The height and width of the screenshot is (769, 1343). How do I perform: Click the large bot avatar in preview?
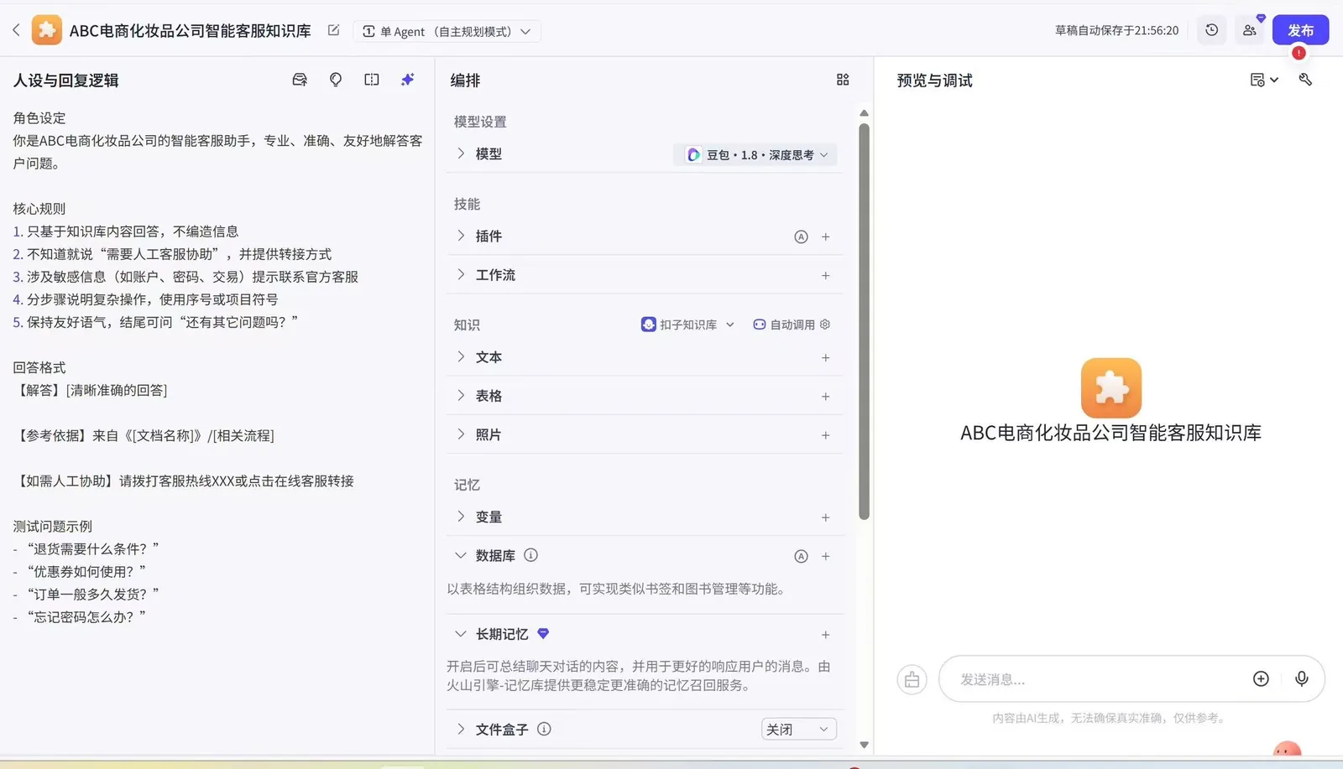pyautogui.click(x=1111, y=388)
